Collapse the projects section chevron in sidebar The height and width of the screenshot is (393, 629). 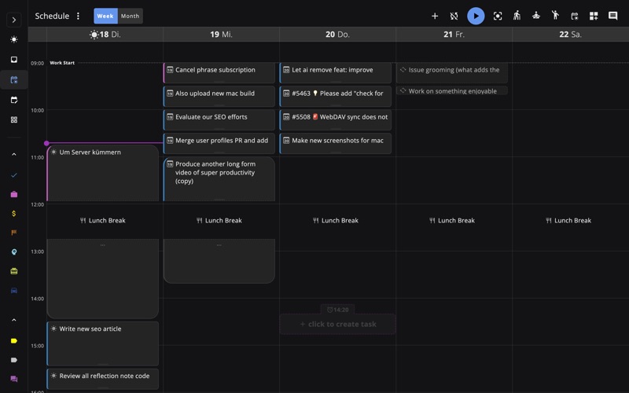[14, 154]
